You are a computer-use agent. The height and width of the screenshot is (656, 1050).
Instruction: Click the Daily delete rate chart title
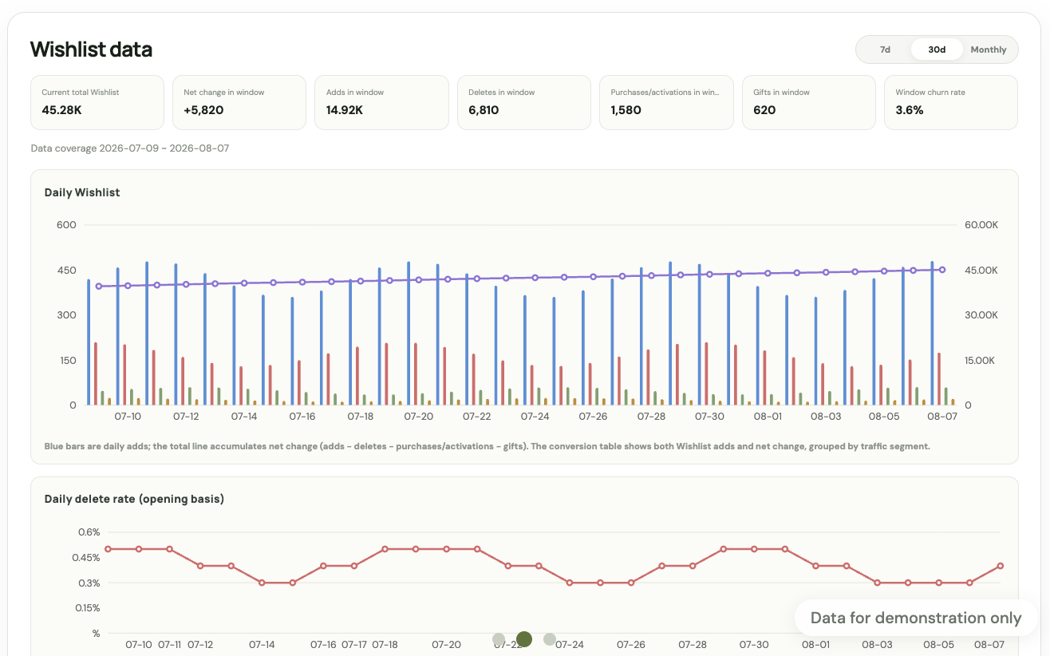(134, 499)
